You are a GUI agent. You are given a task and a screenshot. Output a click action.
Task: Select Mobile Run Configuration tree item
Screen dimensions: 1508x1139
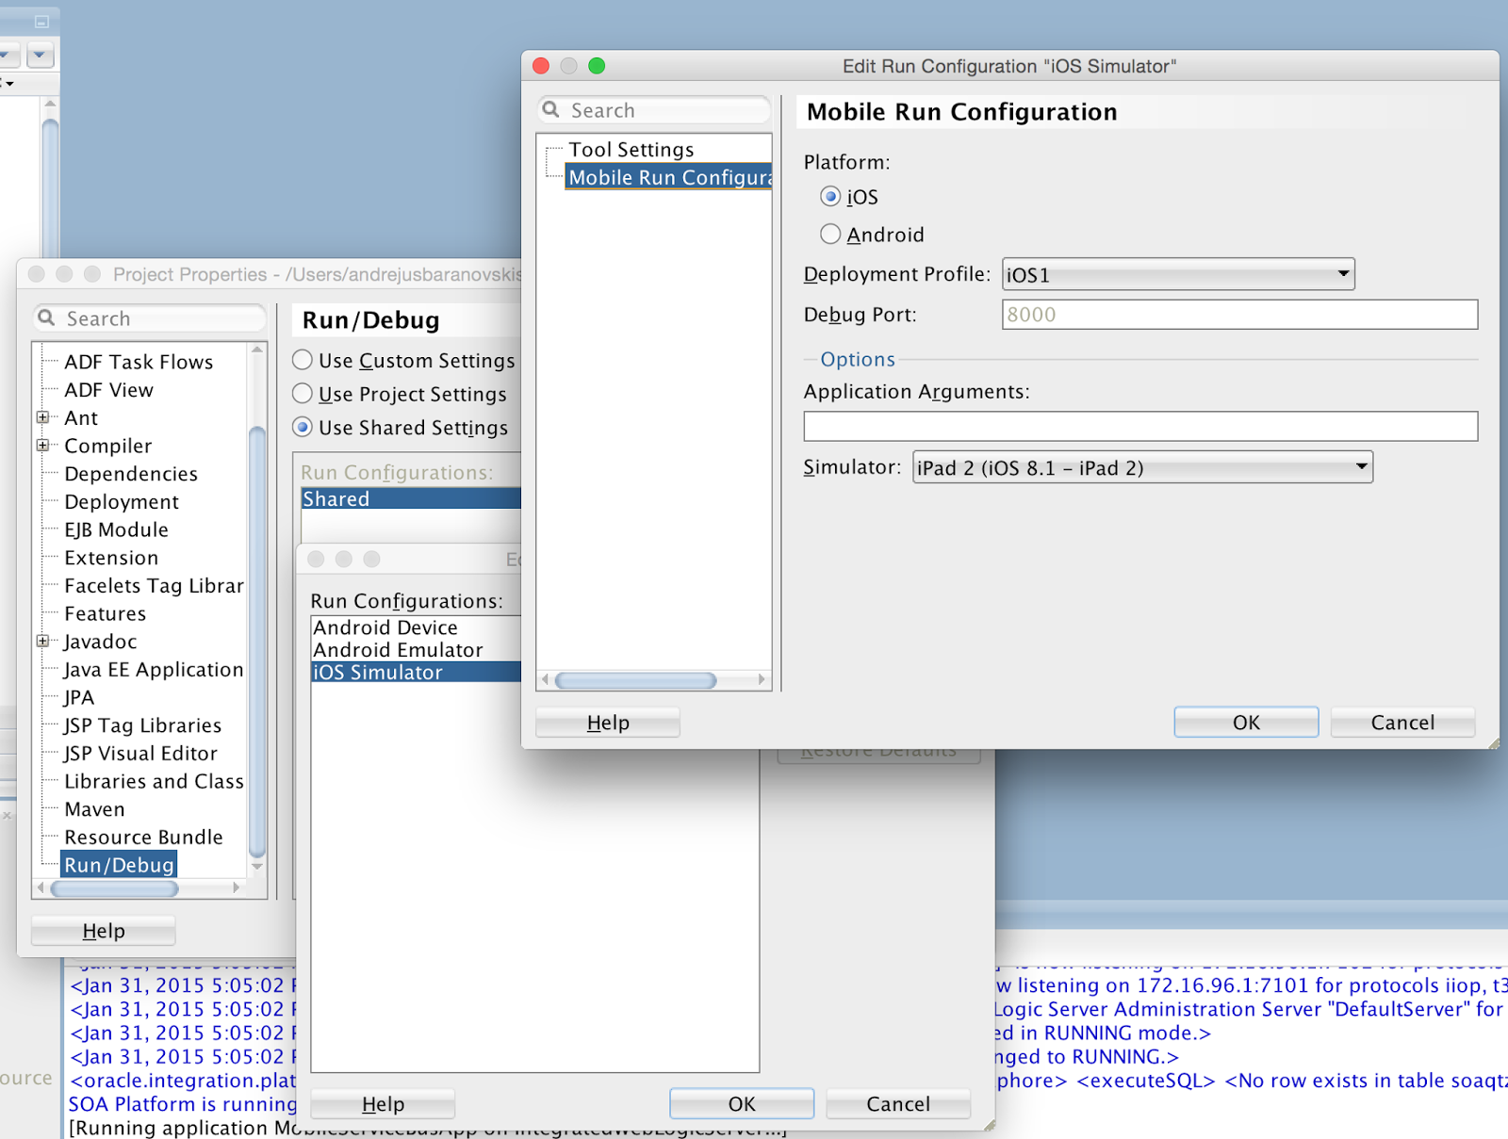pos(668,177)
